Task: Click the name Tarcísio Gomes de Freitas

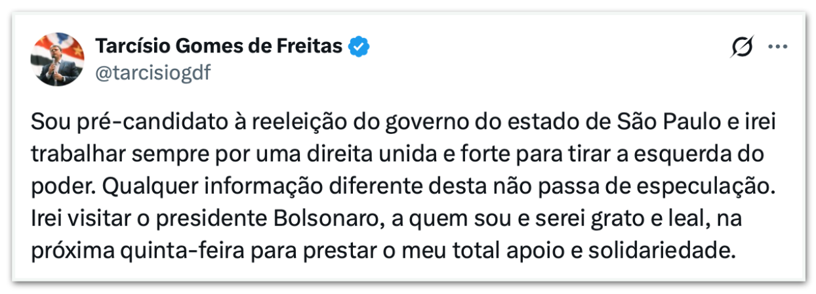Action: (219, 47)
